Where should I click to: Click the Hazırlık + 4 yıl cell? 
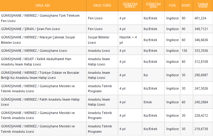[128, 40]
